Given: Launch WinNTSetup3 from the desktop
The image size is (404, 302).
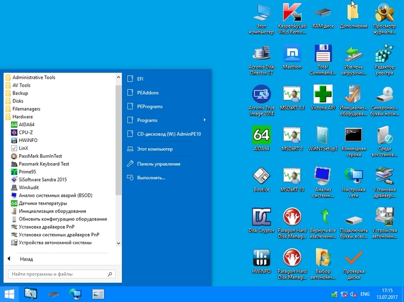Looking at the screenshot, I should [324, 135].
